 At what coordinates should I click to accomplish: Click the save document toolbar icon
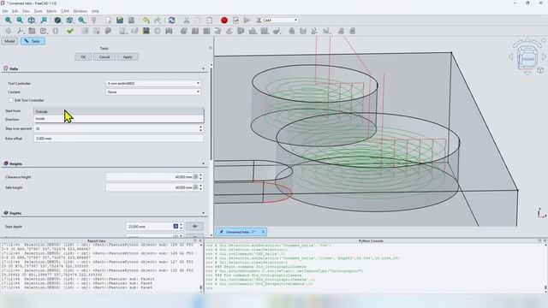point(131,21)
